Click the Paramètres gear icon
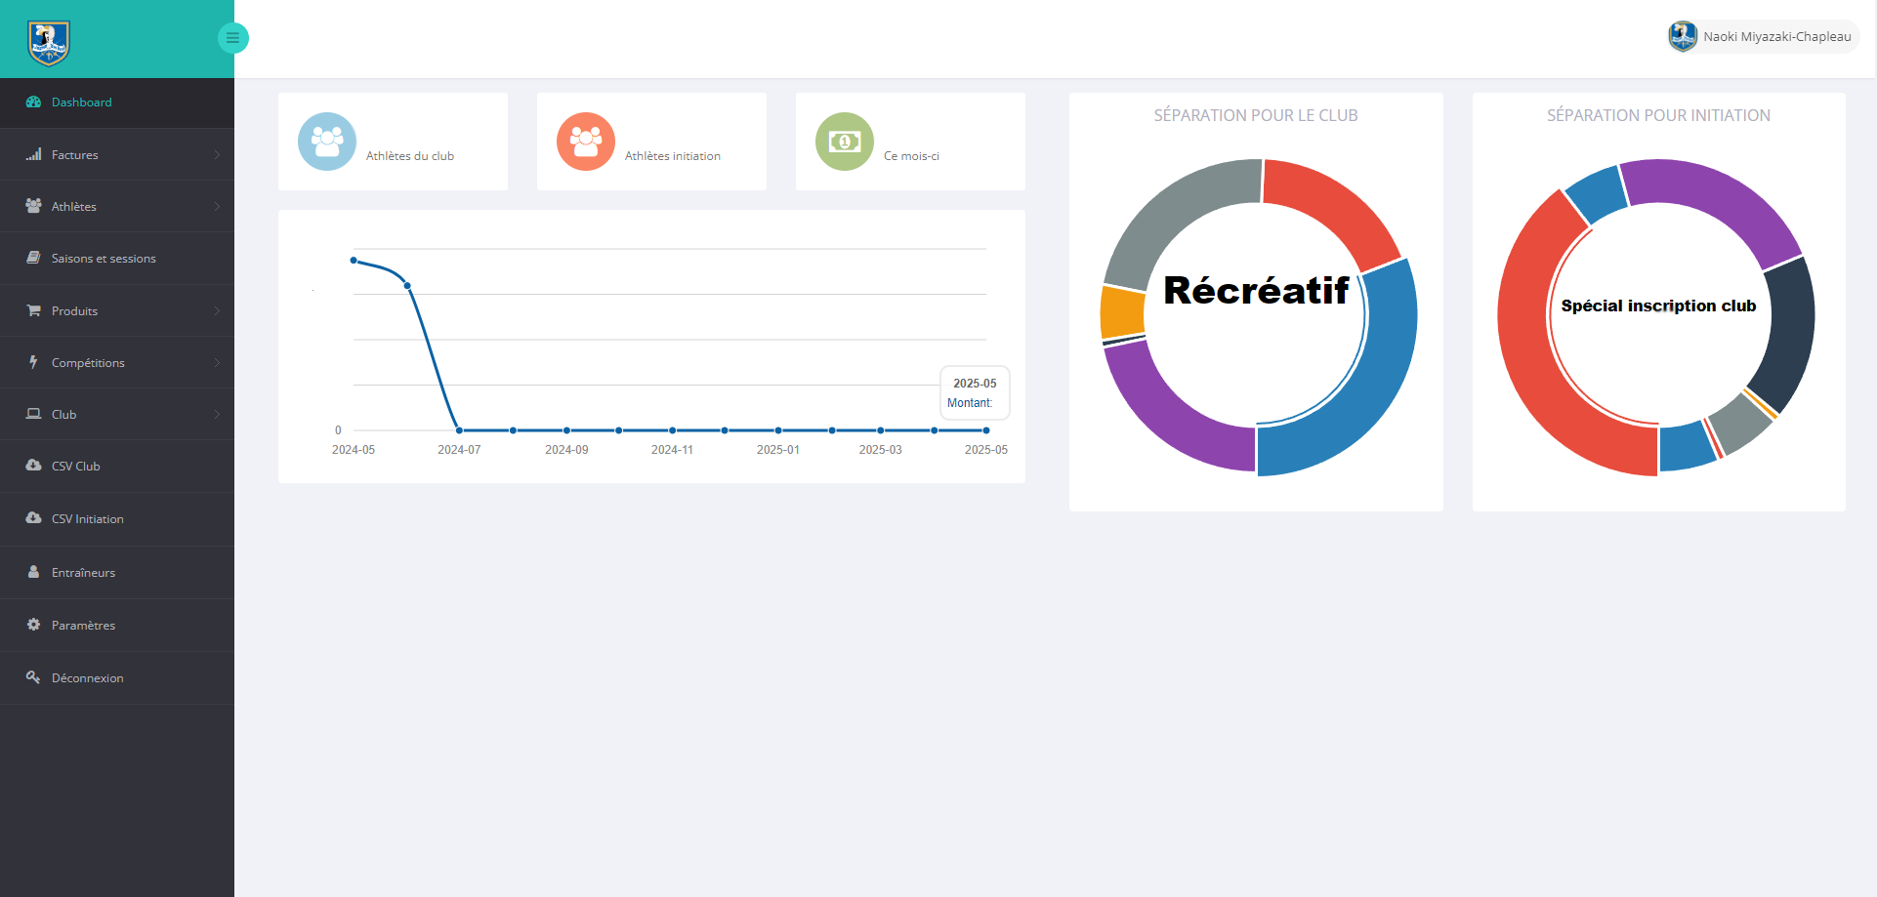This screenshot has height=897, width=1877. tap(33, 625)
